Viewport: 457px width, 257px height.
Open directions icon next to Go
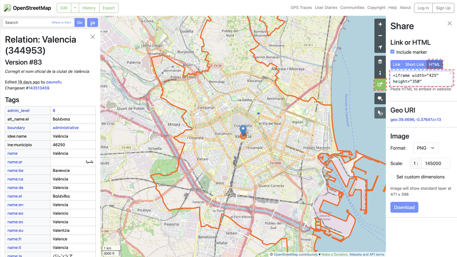(x=93, y=23)
